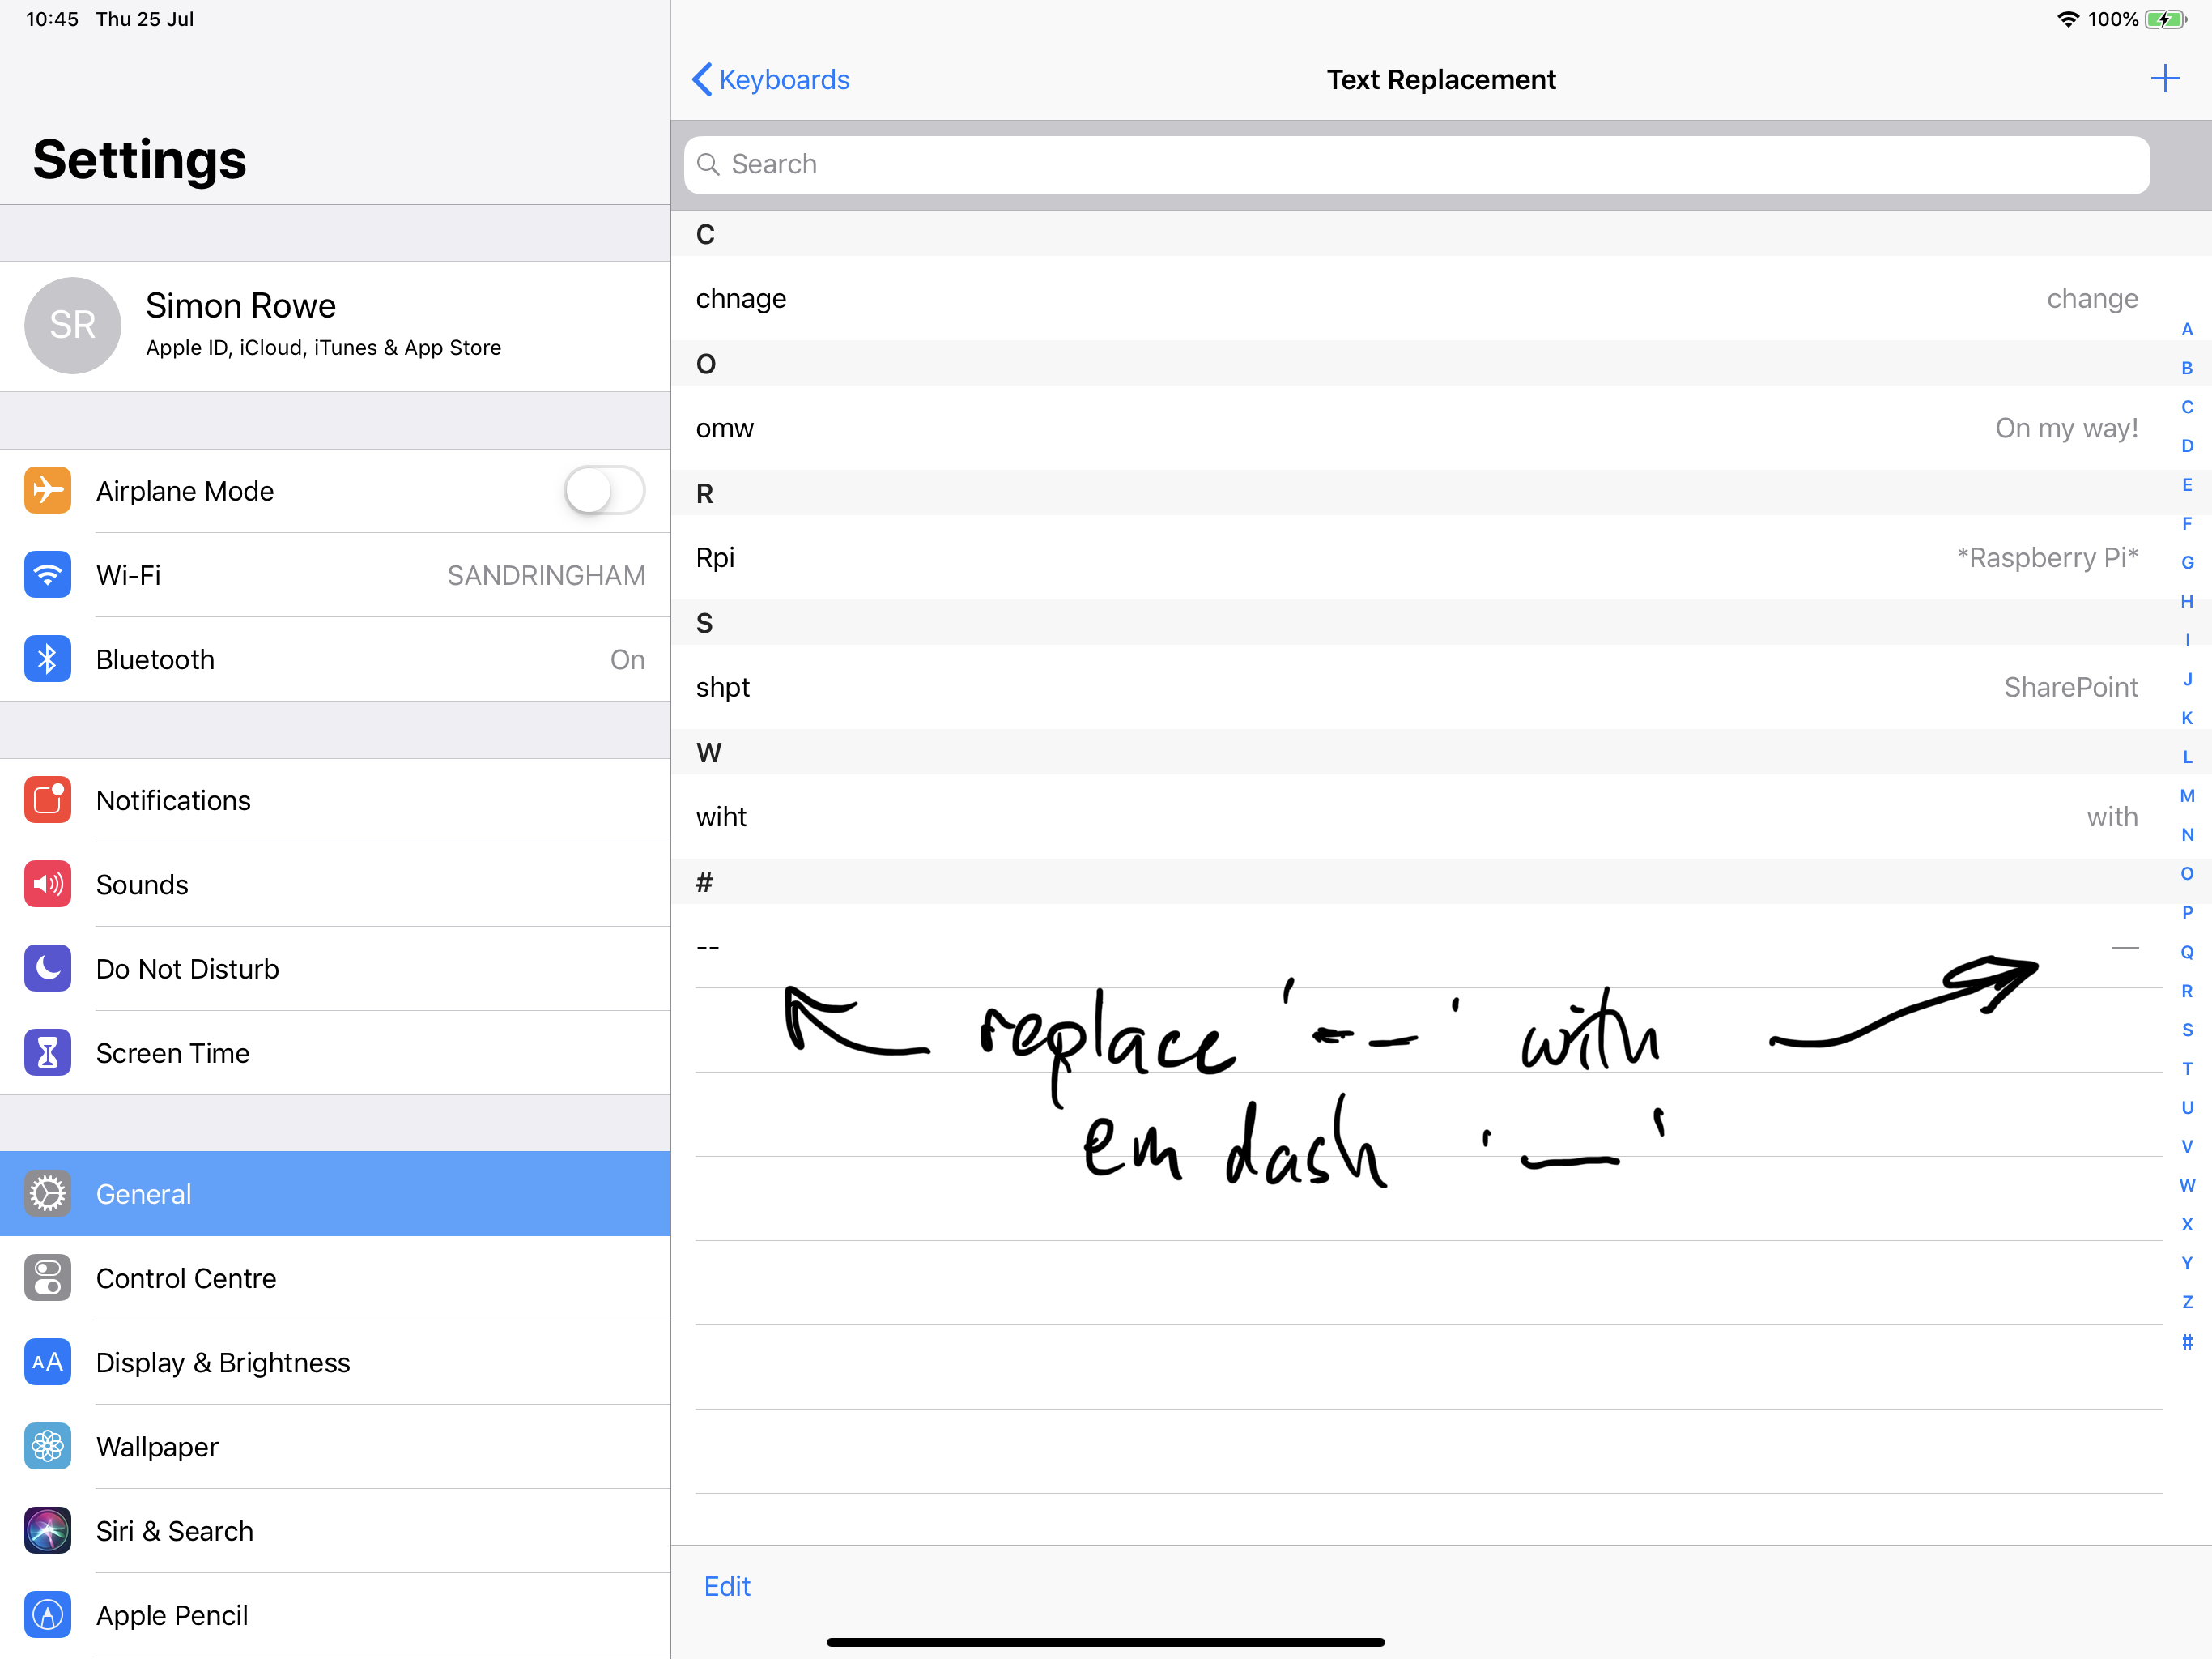The image size is (2212, 1659).
Task: Tap the Bluetooth settings icon
Action: pyautogui.click(x=47, y=659)
